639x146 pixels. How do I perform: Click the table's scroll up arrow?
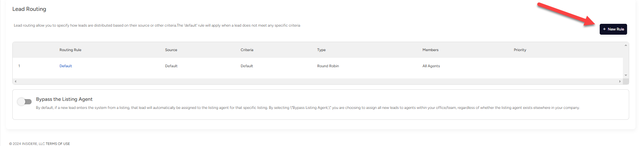click(626, 45)
